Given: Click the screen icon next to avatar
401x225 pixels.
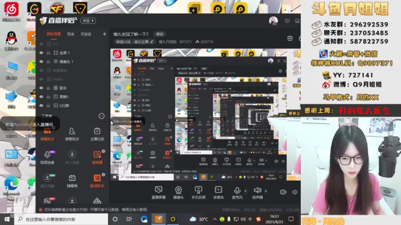Looking at the screenshot, I should 287,21.
